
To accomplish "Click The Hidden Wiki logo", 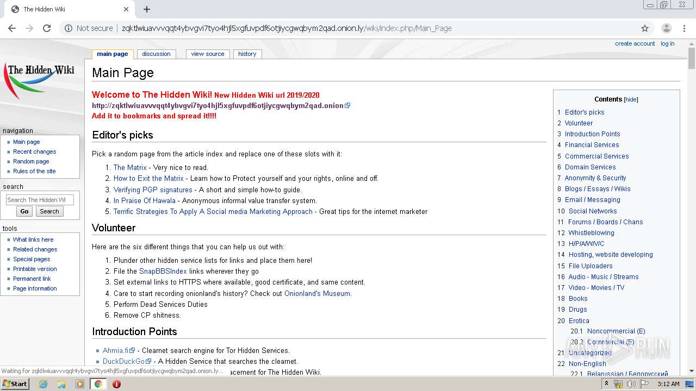I will click(39, 79).
